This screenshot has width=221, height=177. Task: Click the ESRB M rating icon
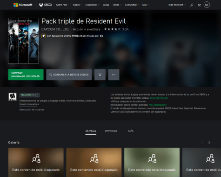point(13,97)
